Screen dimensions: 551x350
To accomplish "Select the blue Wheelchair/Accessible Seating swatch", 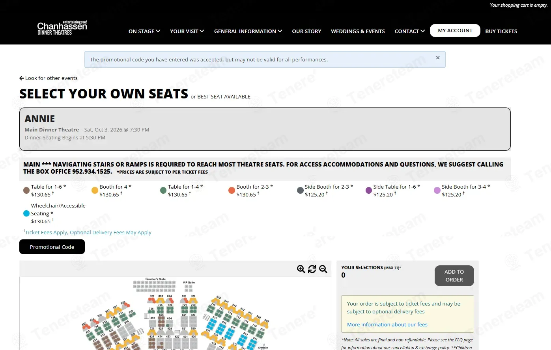I will (26, 213).
